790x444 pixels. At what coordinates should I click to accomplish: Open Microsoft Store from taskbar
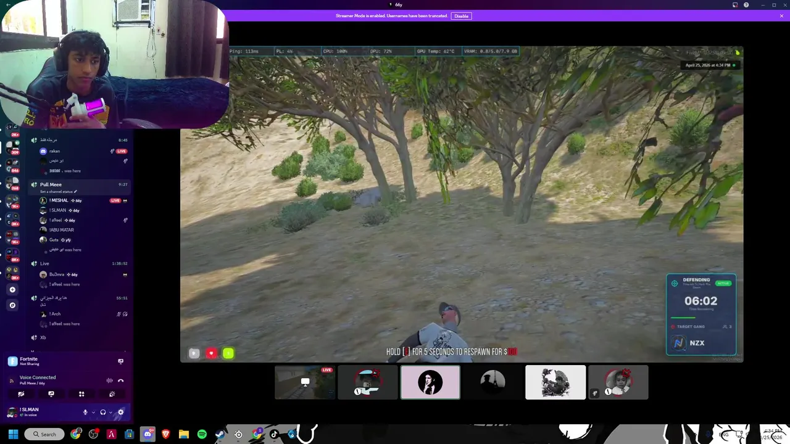pos(130,434)
